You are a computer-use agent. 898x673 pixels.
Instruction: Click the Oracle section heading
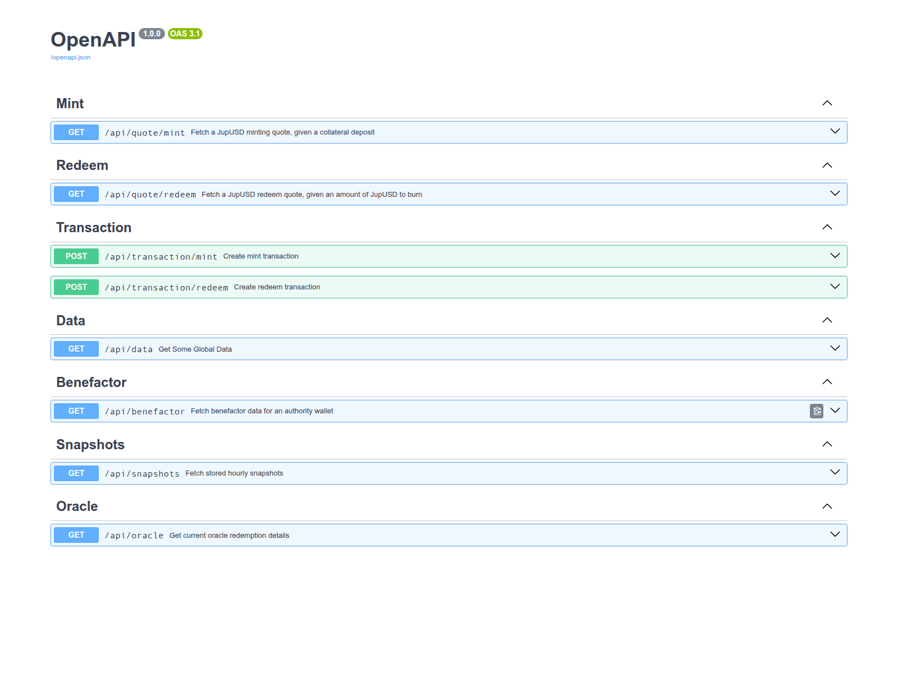pos(77,506)
